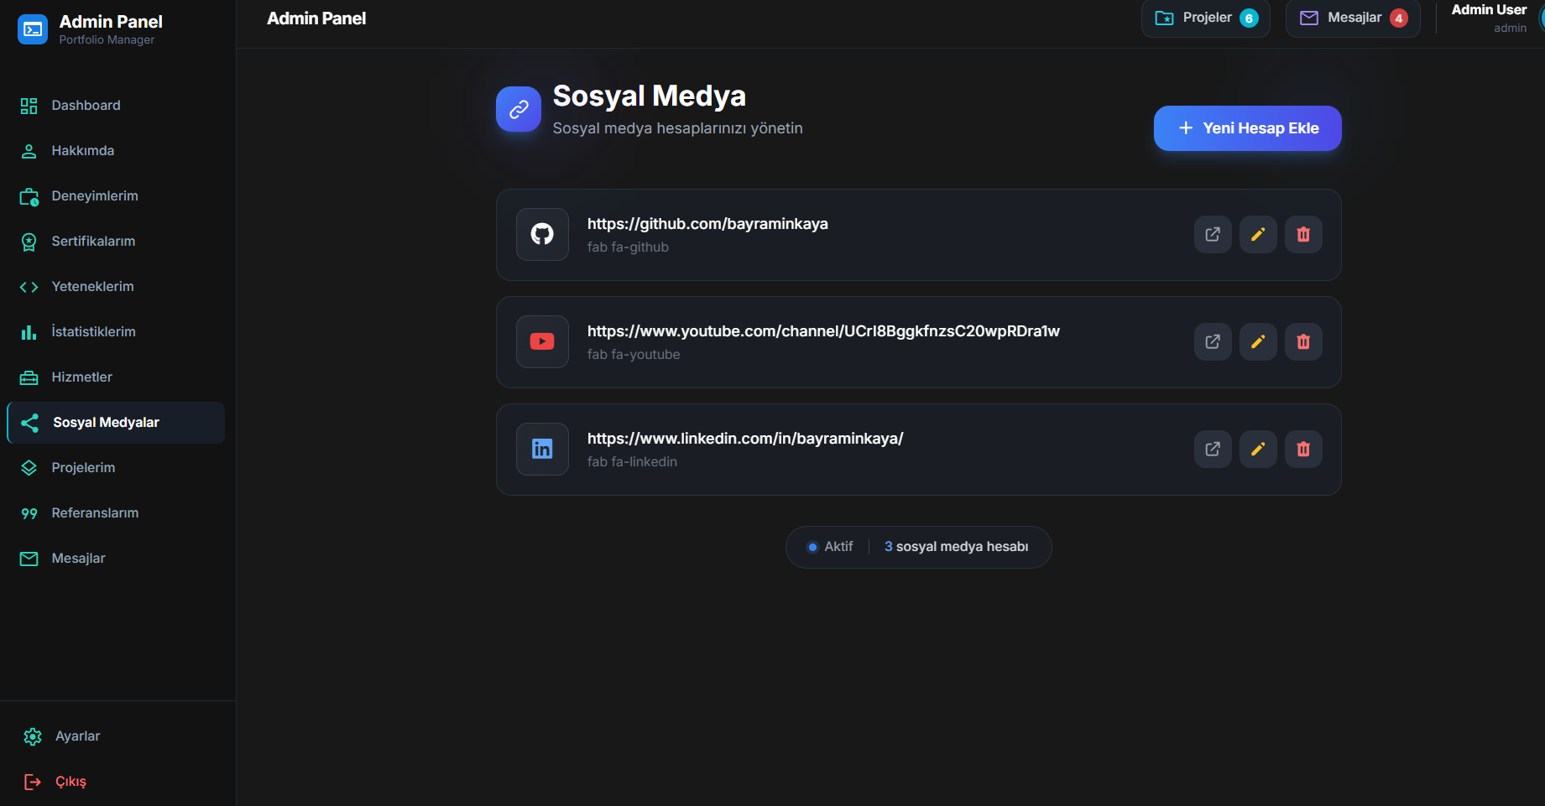
Task: Click the Admin Panel header title
Action: tap(316, 18)
